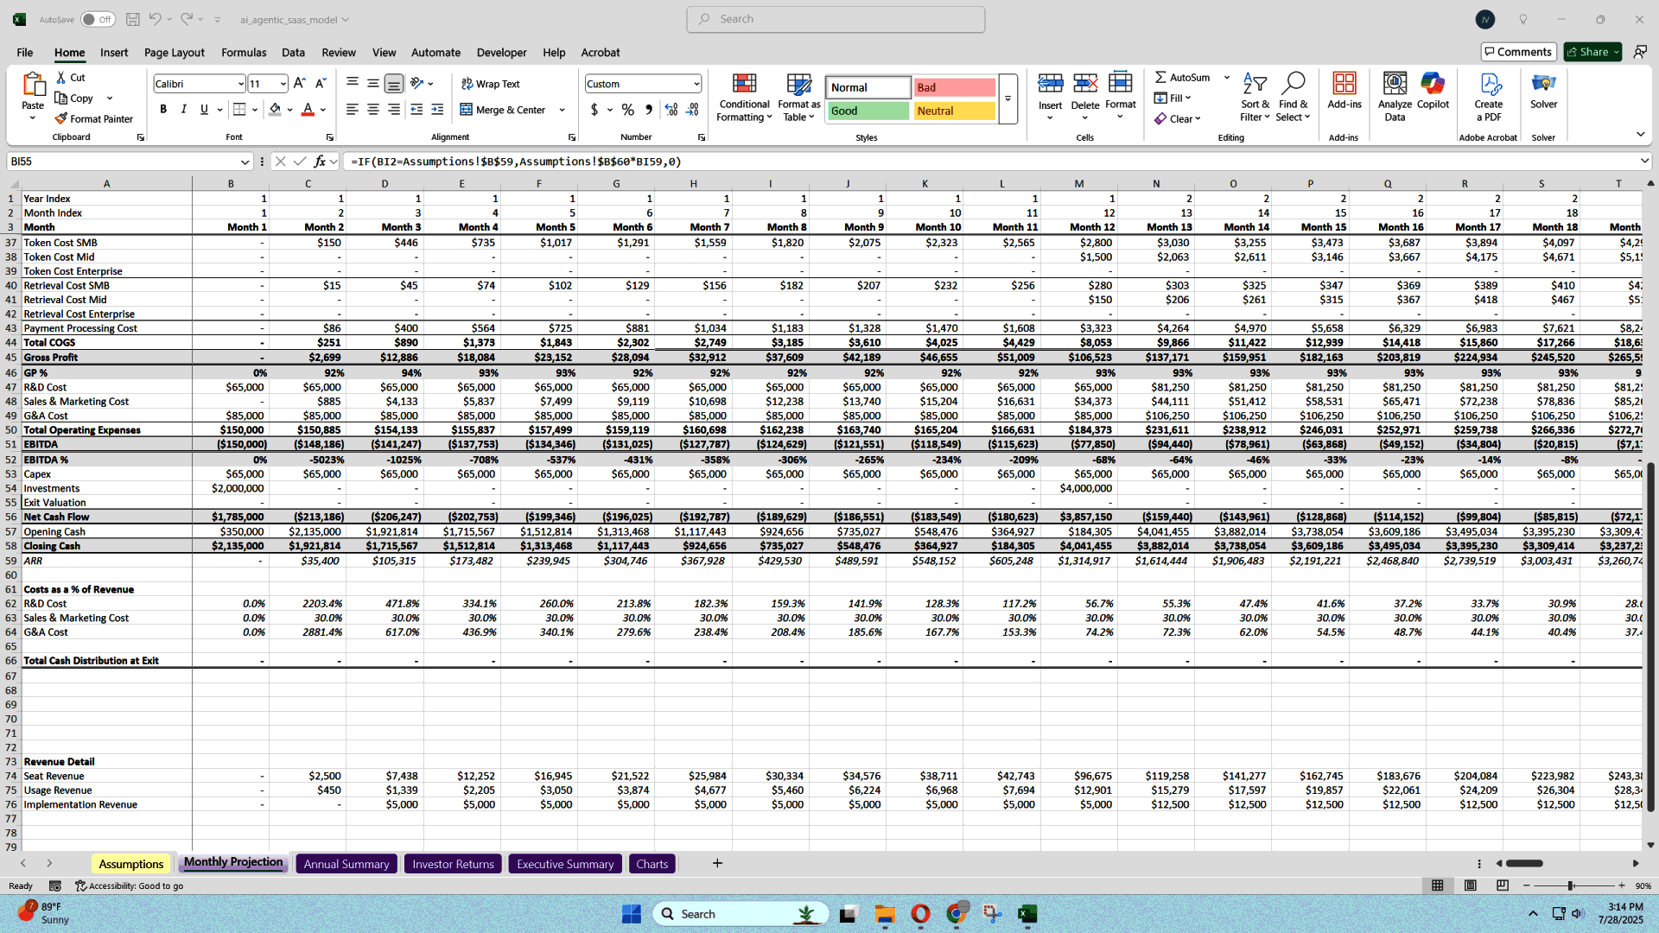Toggle Italic formatting
The image size is (1659, 933).
tap(183, 110)
